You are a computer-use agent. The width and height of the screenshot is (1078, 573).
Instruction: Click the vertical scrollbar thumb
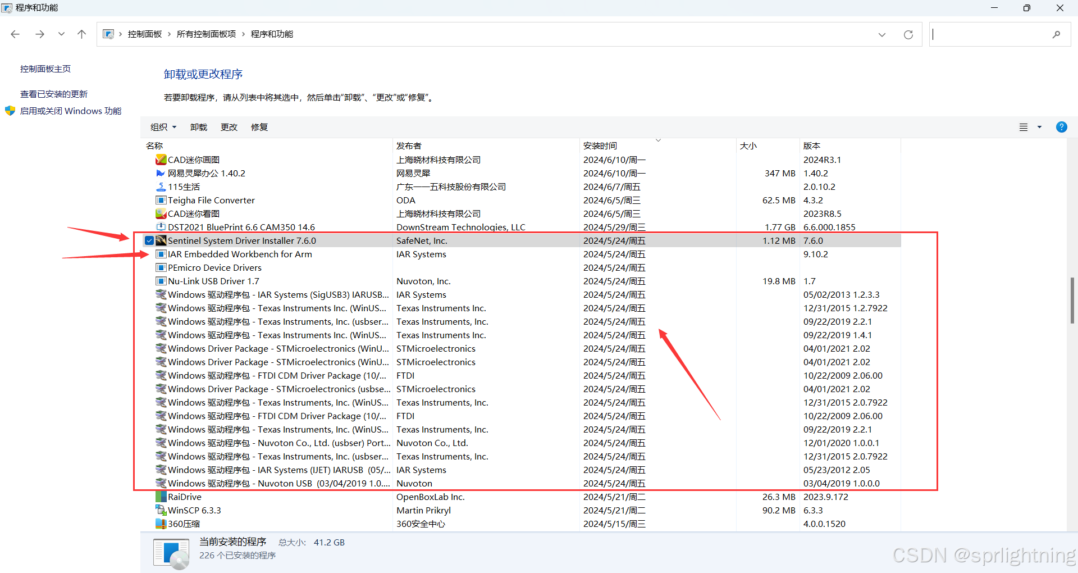click(x=1072, y=300)
